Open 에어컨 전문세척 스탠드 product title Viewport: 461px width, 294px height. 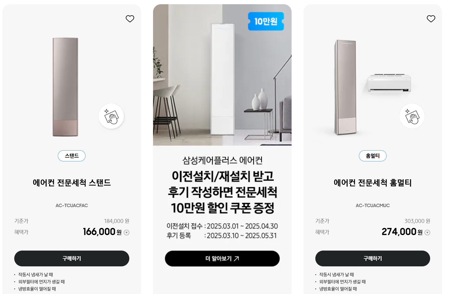click(x=72, y=183)
